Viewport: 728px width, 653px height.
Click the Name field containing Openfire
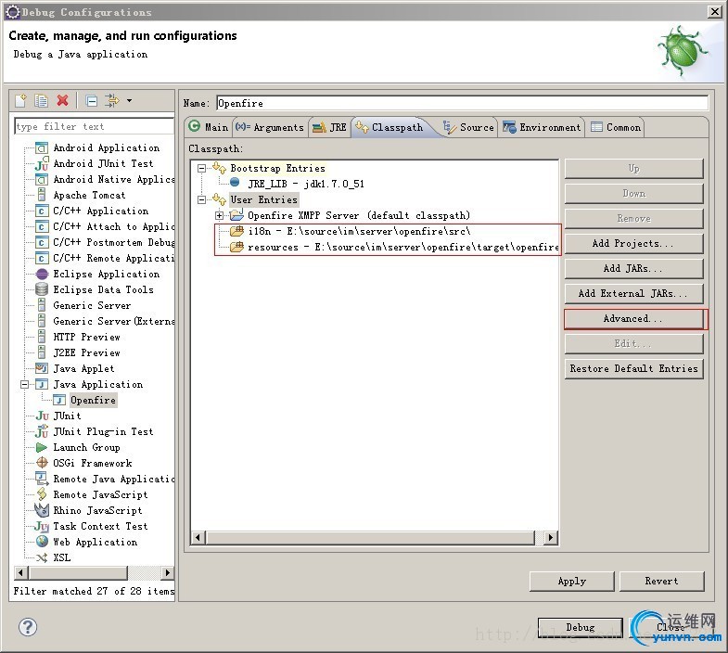[x=463, y=103]
